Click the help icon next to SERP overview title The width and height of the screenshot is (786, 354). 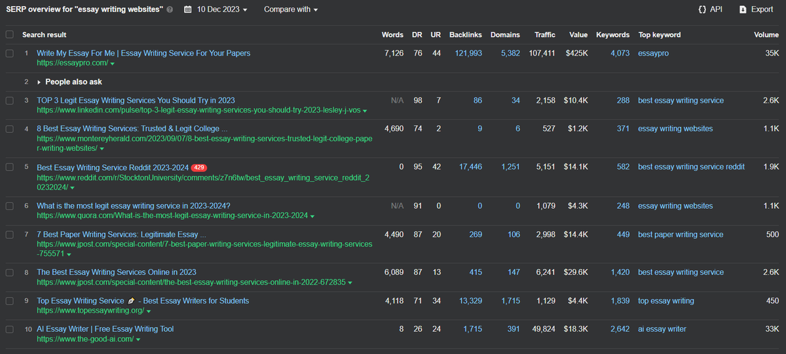[170, 10]
